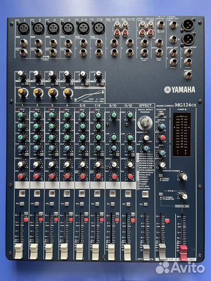This screenshot has width=211, height=281.
Task: Toggle the channel 1 ON button
Action: click(22, 193)
